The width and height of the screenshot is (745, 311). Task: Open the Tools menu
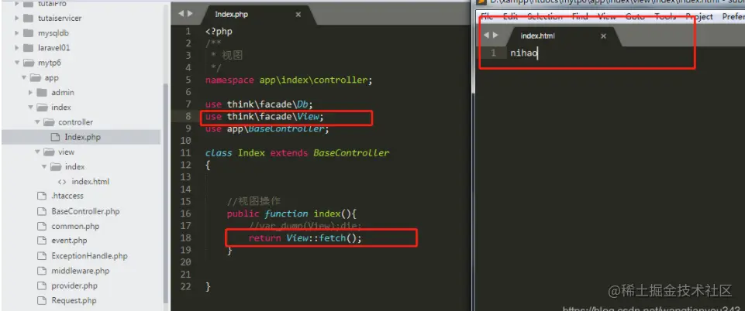point(665,16)
